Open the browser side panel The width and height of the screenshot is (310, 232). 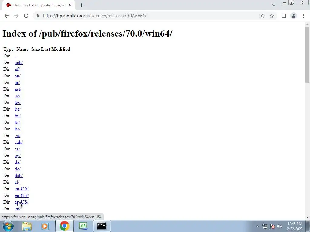284,16
